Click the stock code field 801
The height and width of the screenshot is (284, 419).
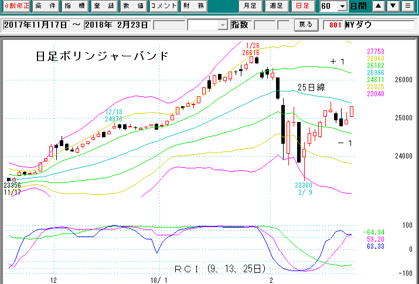(334, 25)
